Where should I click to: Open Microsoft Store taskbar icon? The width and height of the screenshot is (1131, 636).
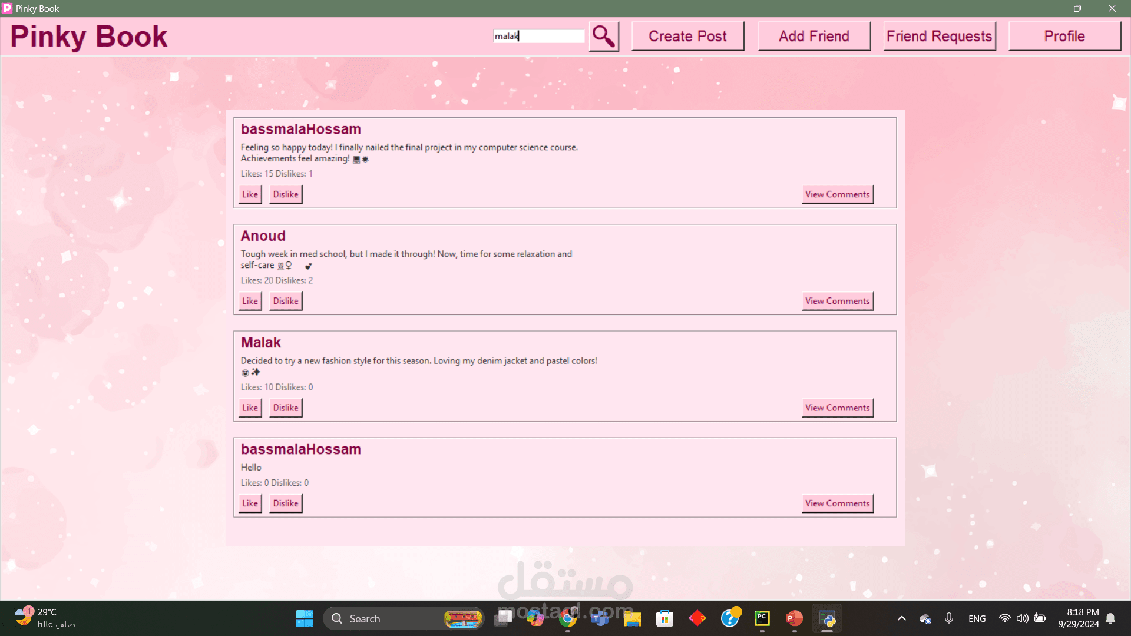(x=664, y=618)
